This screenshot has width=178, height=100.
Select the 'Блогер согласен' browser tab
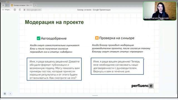pos(21,5)
